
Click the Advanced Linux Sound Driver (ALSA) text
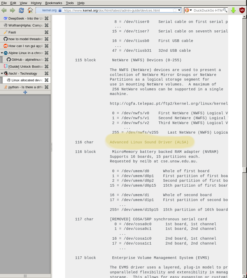coord(149,142)
